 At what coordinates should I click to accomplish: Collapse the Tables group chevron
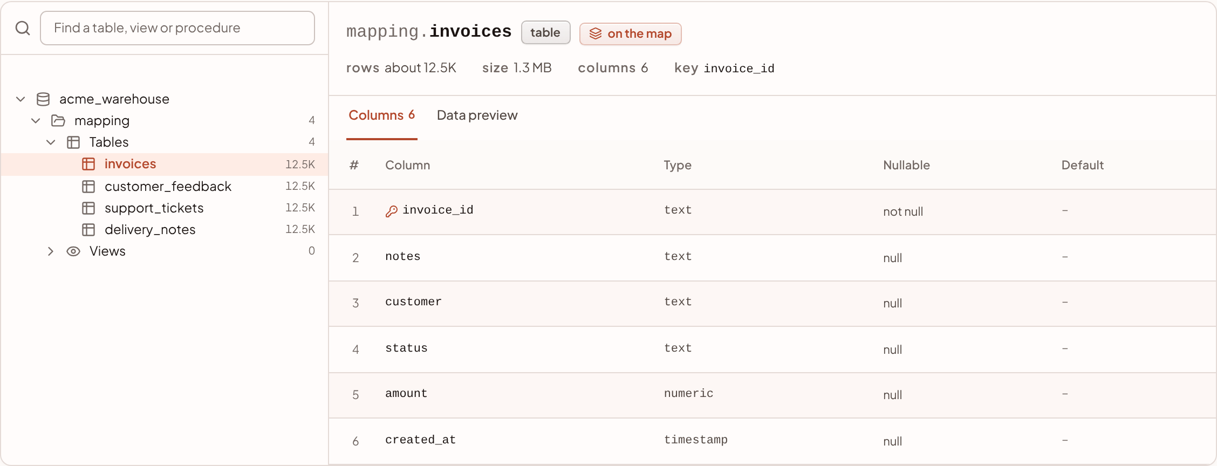coord(51,142)
